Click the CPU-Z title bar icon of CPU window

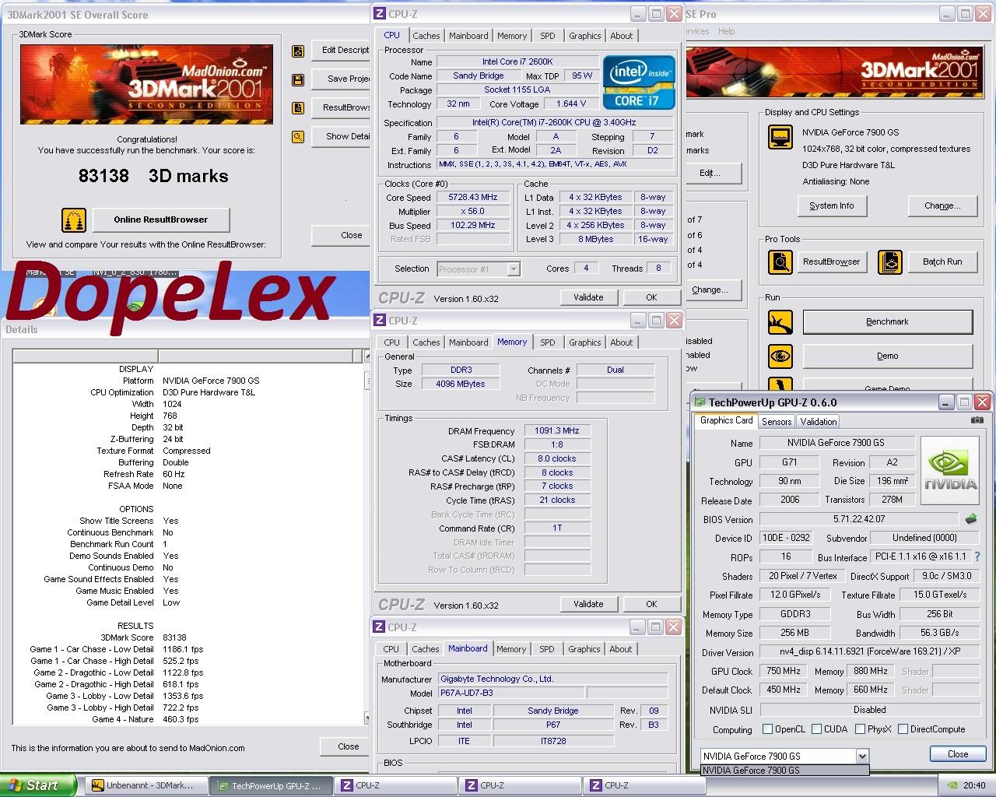pos(380,13)
